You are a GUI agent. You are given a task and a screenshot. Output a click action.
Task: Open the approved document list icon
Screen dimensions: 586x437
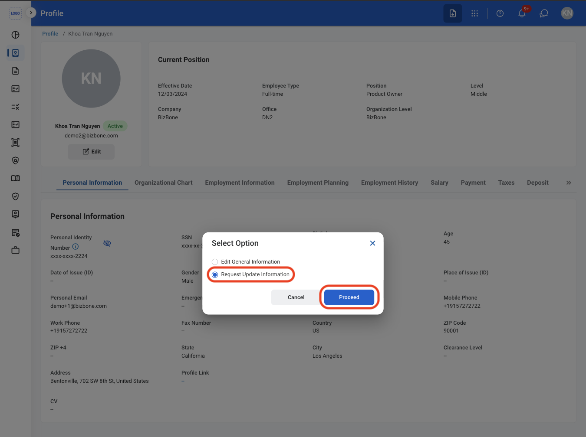pyautogui.click(x=16, y=233)
